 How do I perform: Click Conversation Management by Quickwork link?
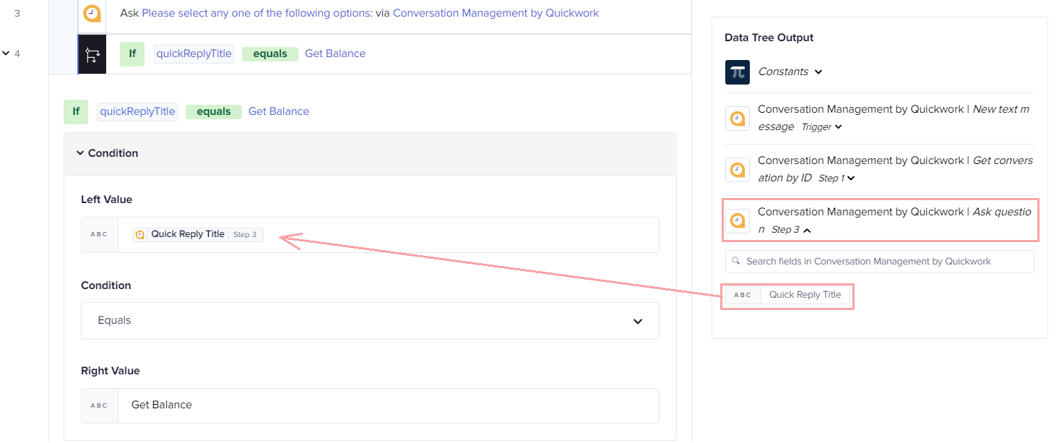(x=496, y=13)
